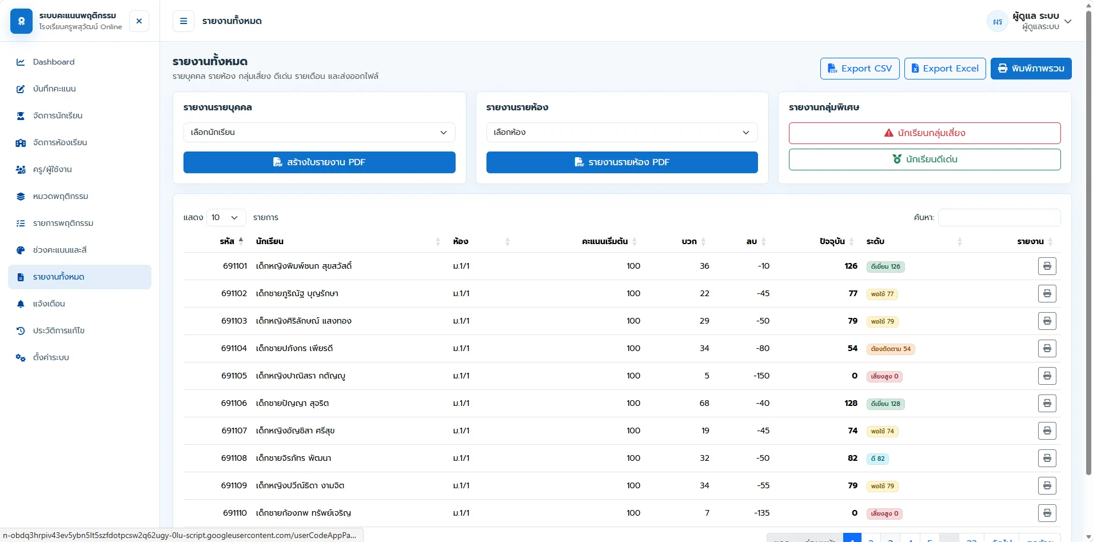Open ช่วงคะแนนและสี settings
Screen dimensions: 1093x542
point(79,250)
